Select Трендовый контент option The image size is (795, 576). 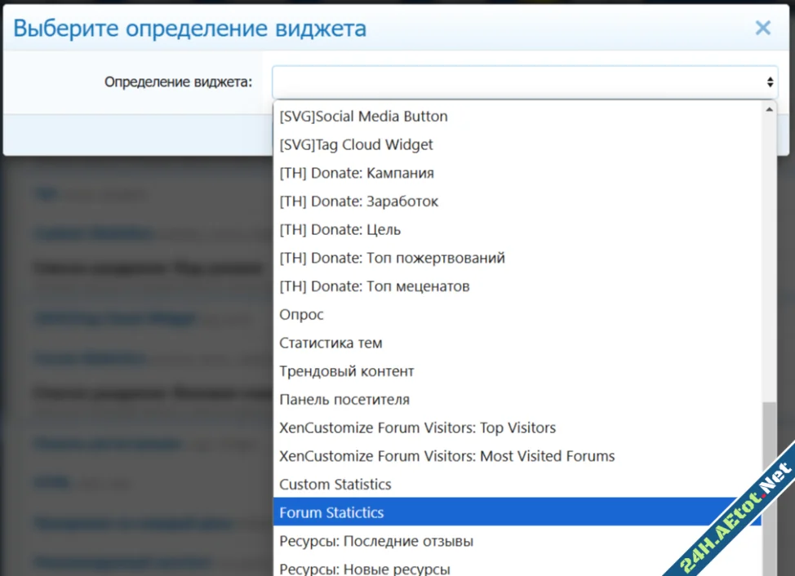click(347, 371)
